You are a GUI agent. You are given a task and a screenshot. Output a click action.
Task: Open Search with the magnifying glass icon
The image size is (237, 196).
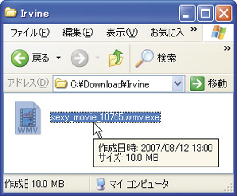(x=144, y=58)
